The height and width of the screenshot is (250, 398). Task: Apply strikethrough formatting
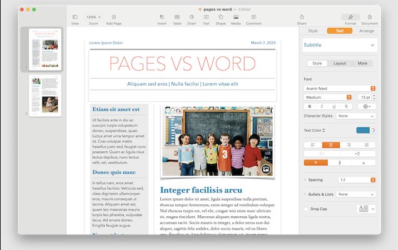point(346,106)
